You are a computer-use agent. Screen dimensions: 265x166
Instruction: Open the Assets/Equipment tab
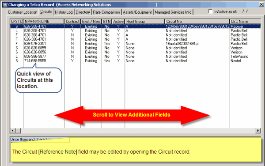point(137,12)
